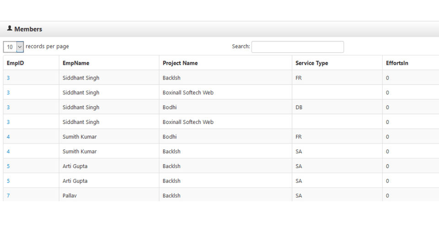Click SA service type in Sumith row
The width and height of the screenshot is (439, 247).
(299, 151)
